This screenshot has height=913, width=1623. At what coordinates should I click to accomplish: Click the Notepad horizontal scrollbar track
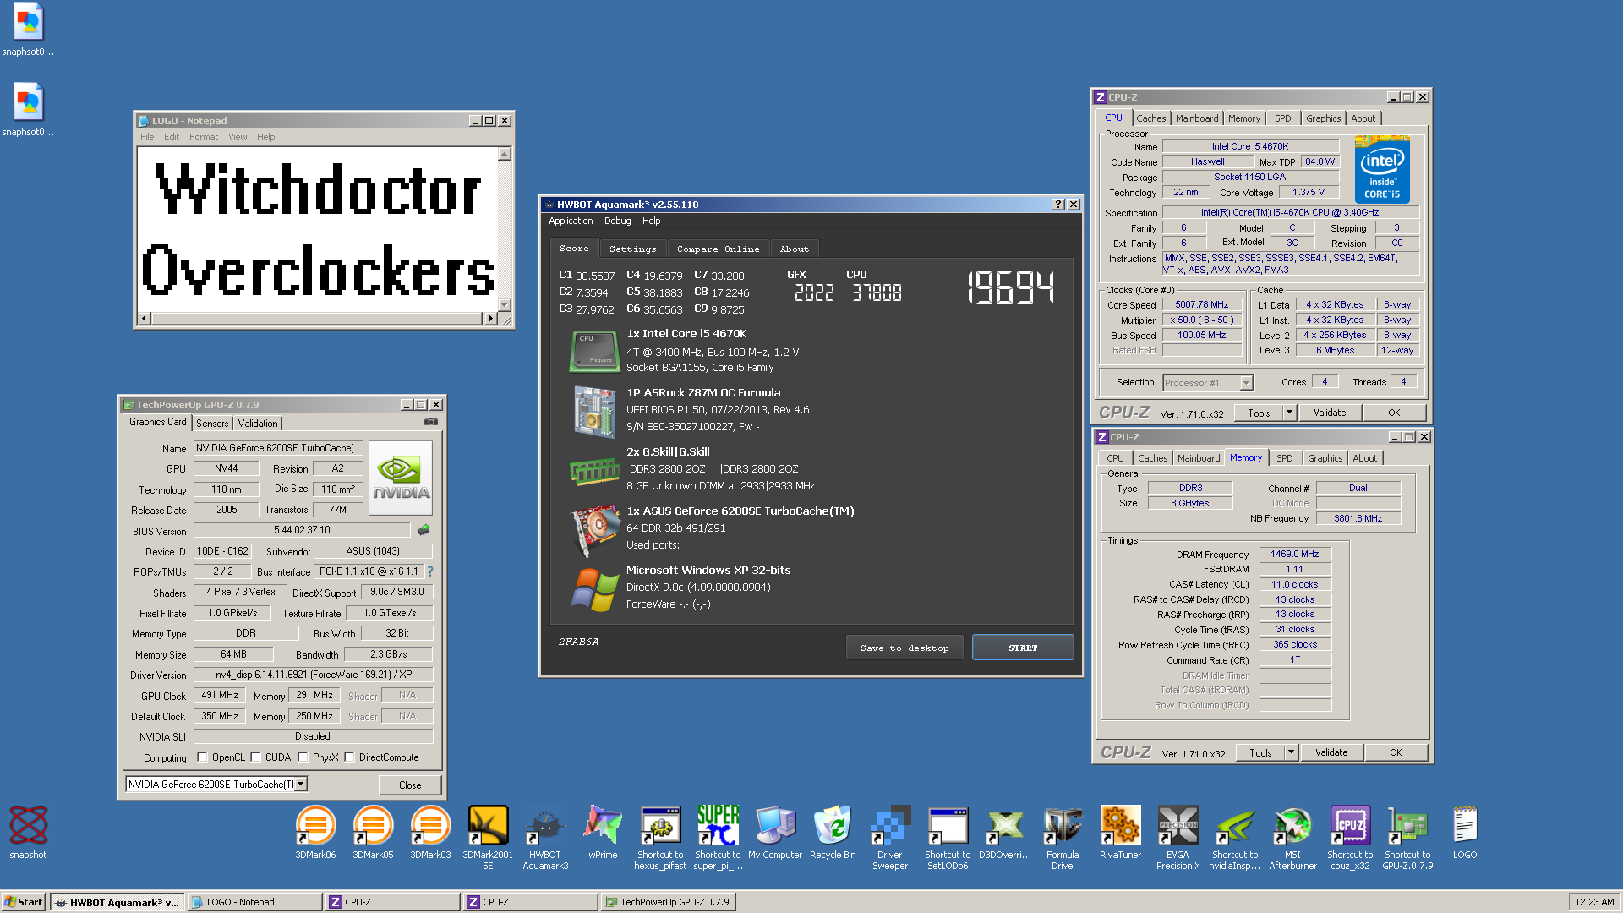click(317, 319)
